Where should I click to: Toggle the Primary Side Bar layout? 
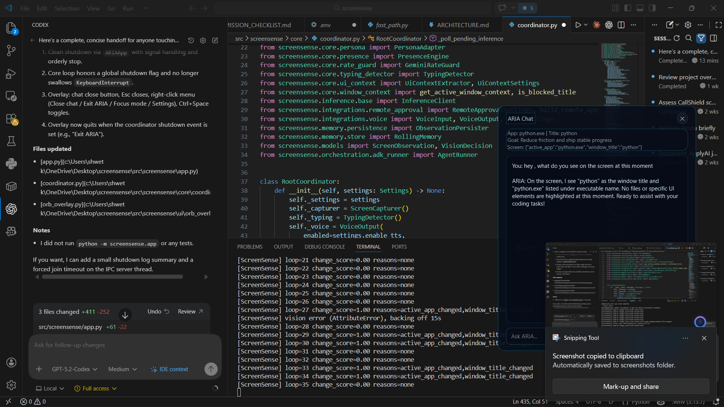(x=628, y=8)
